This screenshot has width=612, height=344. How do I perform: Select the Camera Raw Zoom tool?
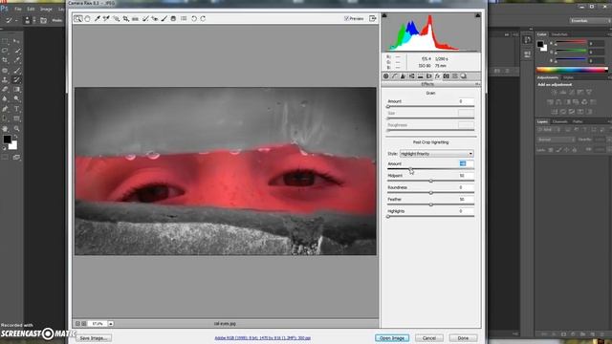click(78, 19)
